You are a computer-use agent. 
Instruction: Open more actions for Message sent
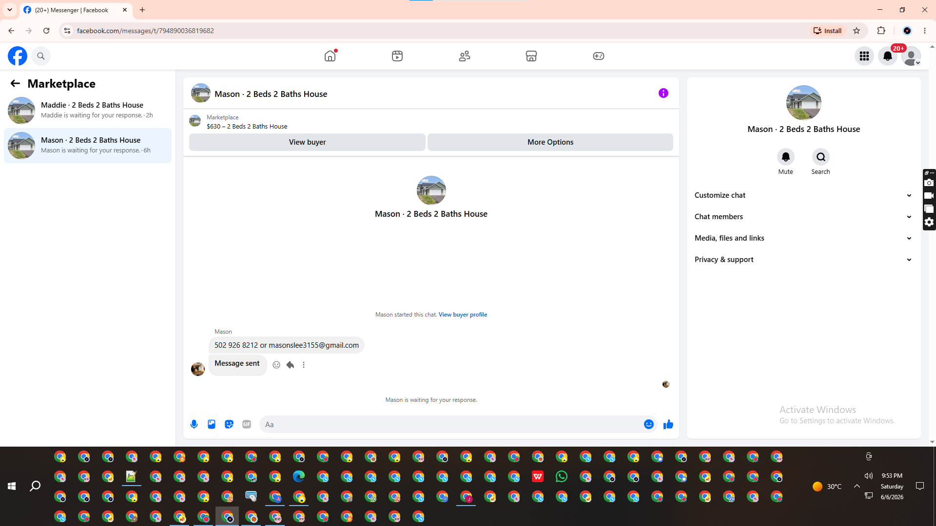[x=304, y=365]
